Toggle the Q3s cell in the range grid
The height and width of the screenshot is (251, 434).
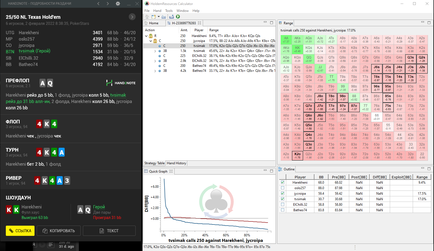(411, 59)
